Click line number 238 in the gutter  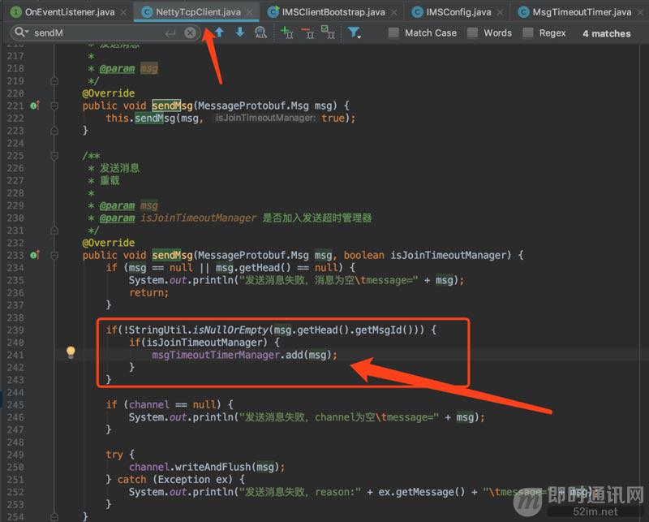(x=15, y=317)
